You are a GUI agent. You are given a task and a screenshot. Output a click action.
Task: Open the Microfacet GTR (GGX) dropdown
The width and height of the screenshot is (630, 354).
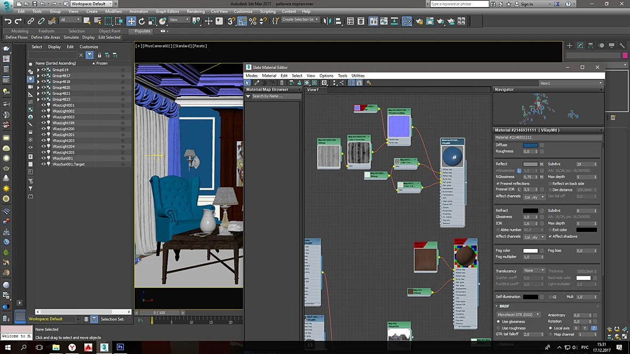[518, 315]
